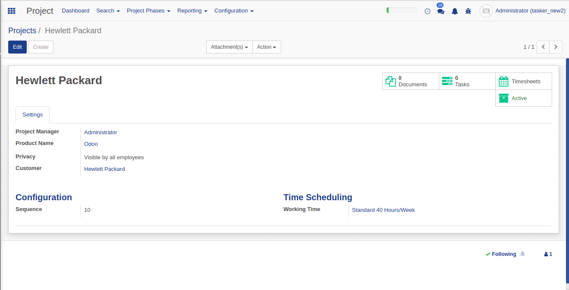The height and width of the screenshot is (290, 569).
Task: Click the Project Manager field label
Action: pyautogui.click(x=37, y=132)
